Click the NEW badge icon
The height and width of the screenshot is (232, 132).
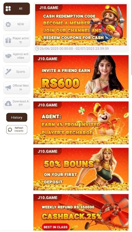coord(8,24)
